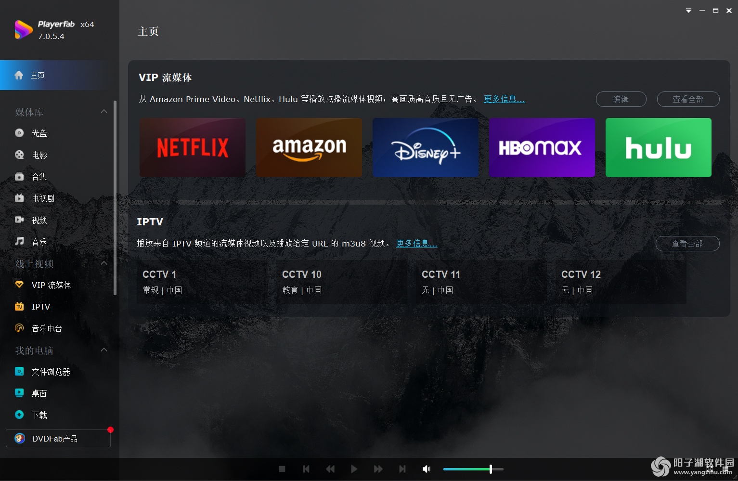Viewport: 738px width, 481px height.
Task: Collapse the 媒体库 section
Action: coord(104,111)
